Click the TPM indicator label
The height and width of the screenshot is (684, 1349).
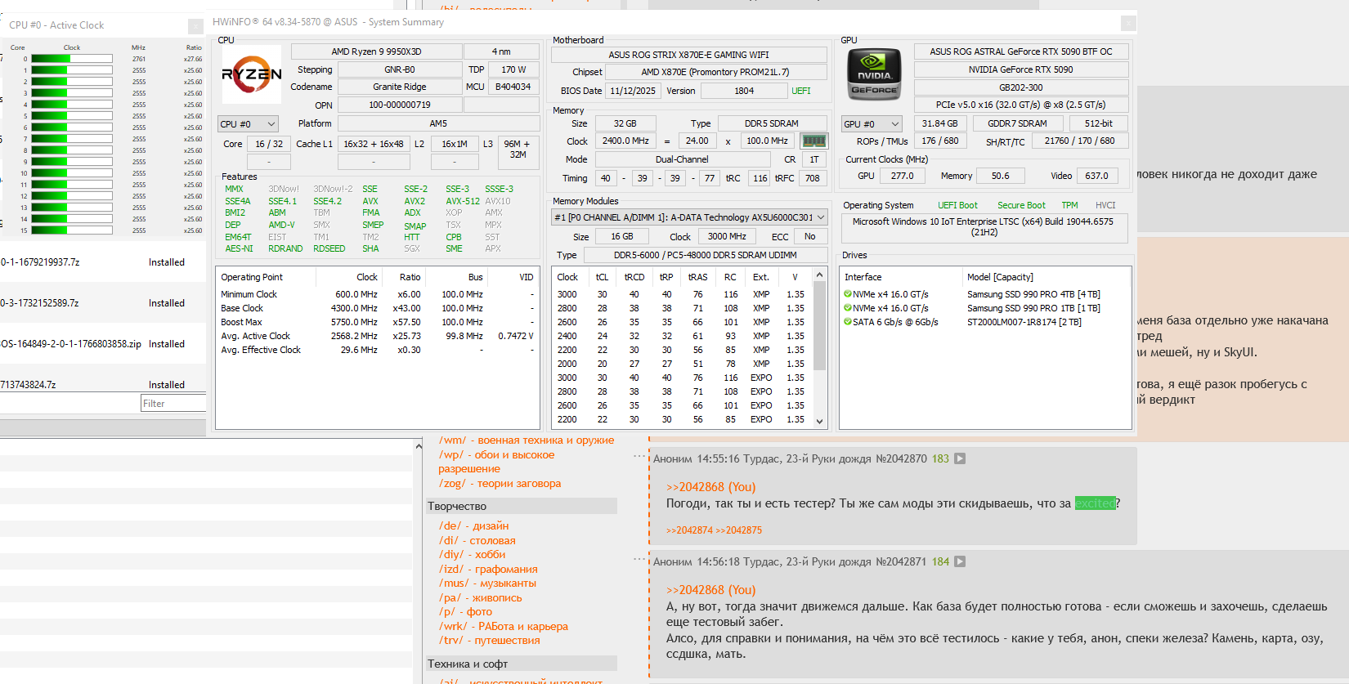click(1069, 205)
